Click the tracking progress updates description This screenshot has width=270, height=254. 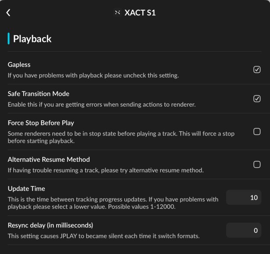point(113,203)
